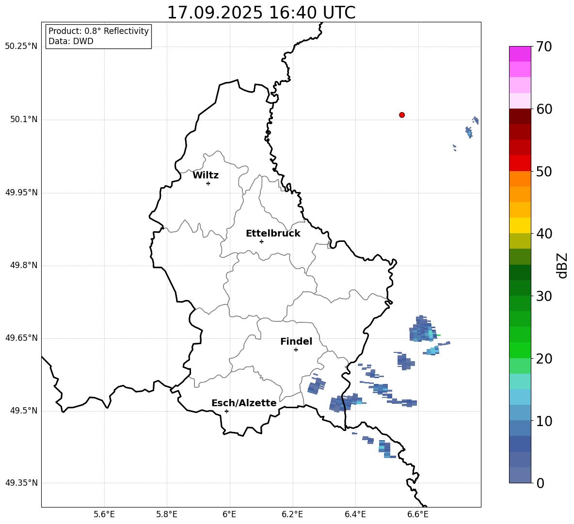Click the title 17.09.2025 16:40 UTC

coord(261,13)
